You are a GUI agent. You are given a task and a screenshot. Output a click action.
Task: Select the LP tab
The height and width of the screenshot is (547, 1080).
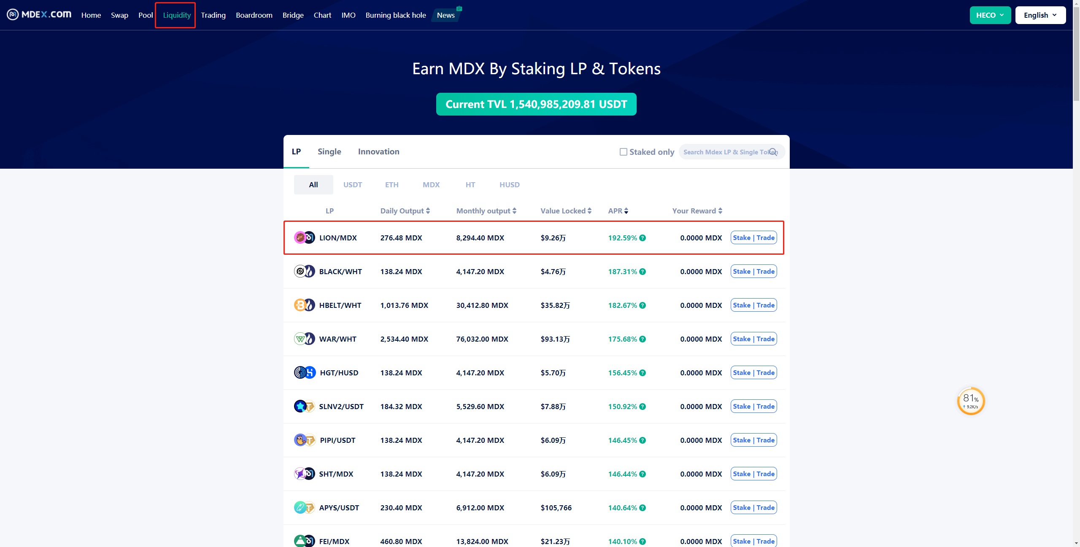[296, 152]
